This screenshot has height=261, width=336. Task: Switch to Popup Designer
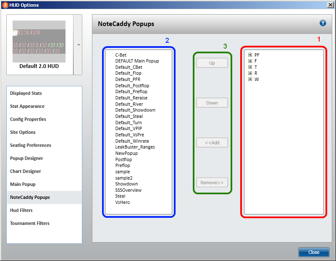coord(44,158)
